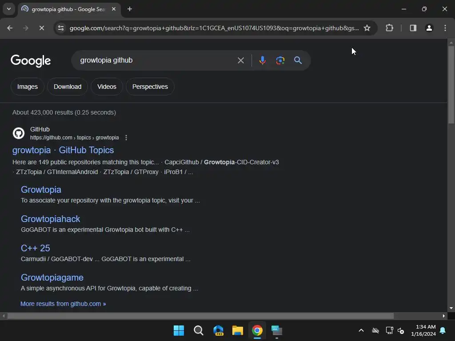Open File Explorer from taskbar

238,330
